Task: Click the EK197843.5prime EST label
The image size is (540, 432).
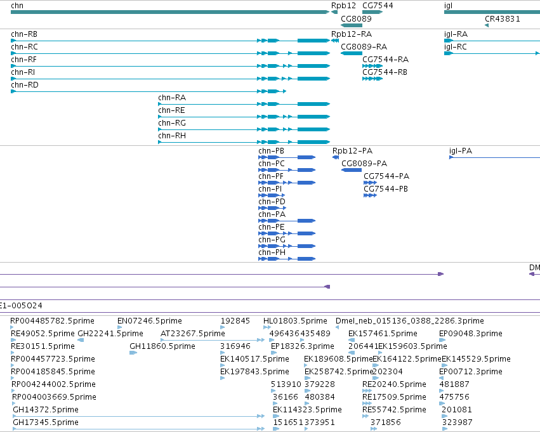Action: 254,372
